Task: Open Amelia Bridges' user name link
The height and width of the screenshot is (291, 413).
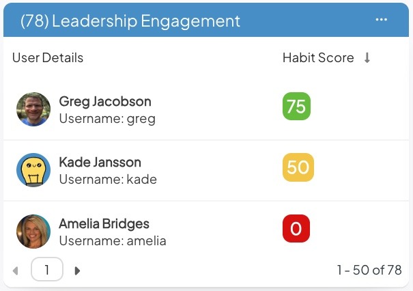Action: (104, 223)
